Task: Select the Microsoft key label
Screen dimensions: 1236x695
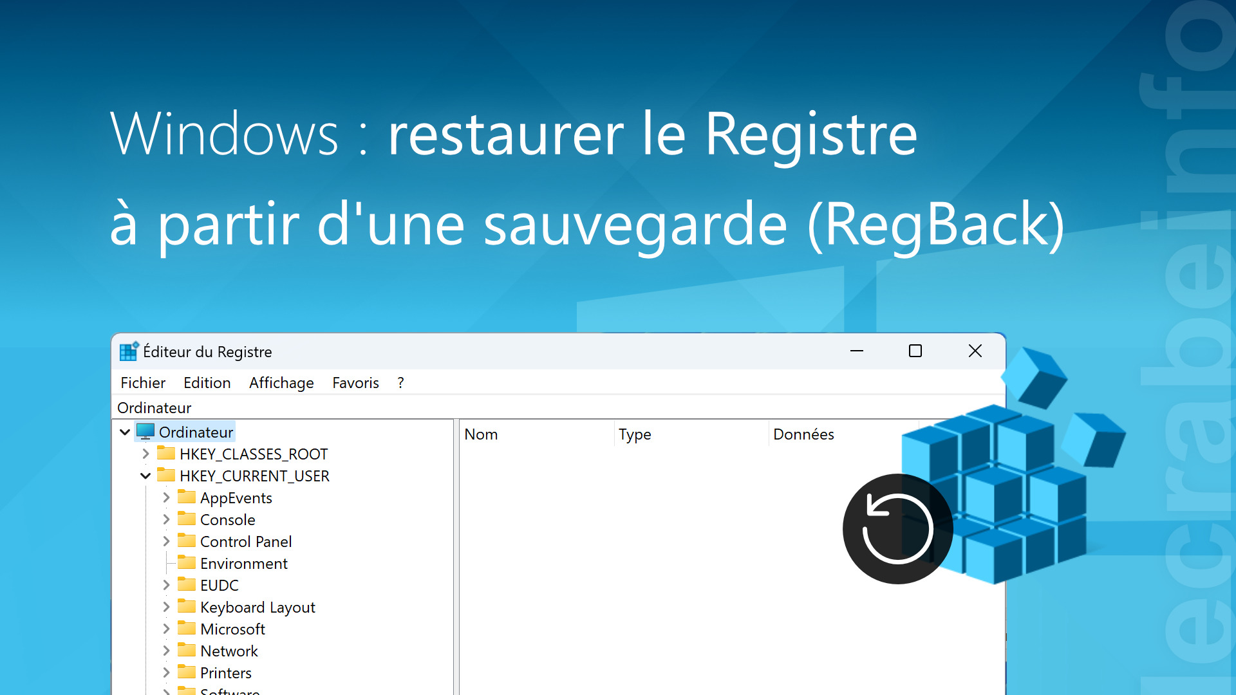Action: pyautogui.click(x=232, y=629)
